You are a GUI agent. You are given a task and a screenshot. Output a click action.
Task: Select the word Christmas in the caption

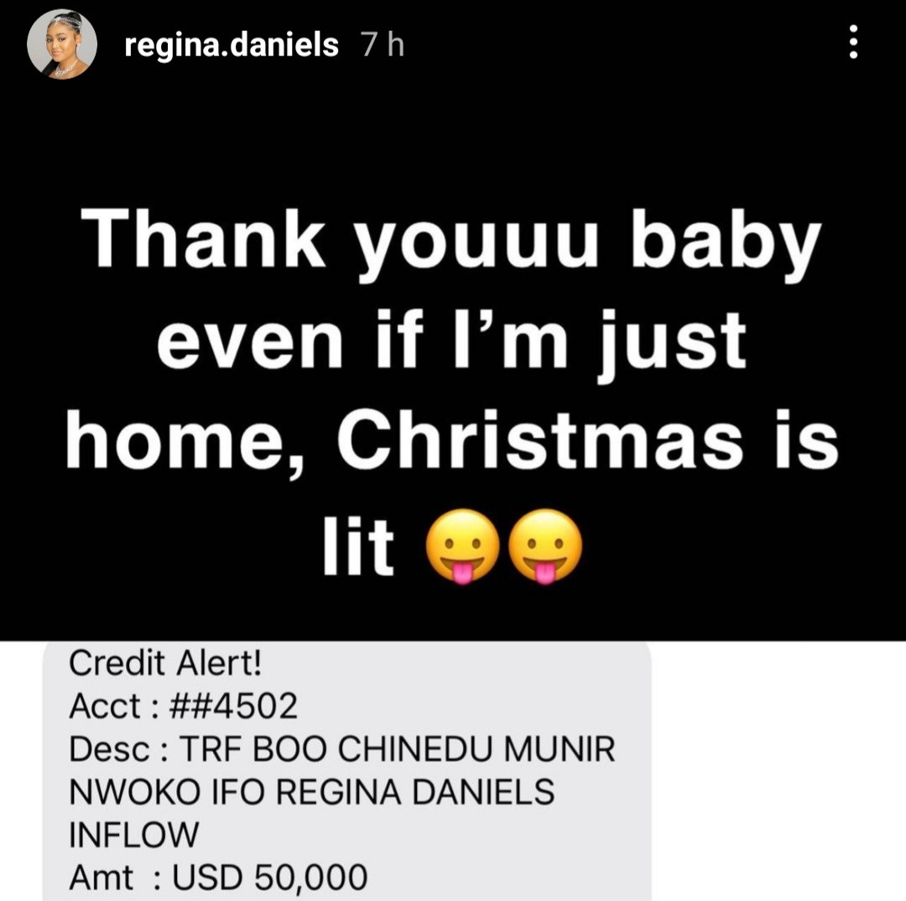(539, 440)
